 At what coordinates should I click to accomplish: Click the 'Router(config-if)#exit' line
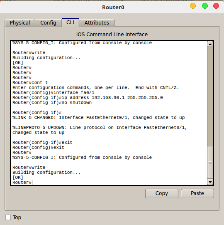[42, 143]
